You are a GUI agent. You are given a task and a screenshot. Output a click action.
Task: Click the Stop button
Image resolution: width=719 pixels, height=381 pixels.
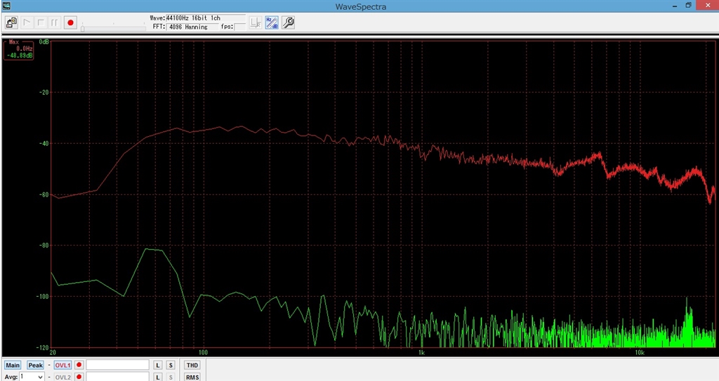pos(41,22)
